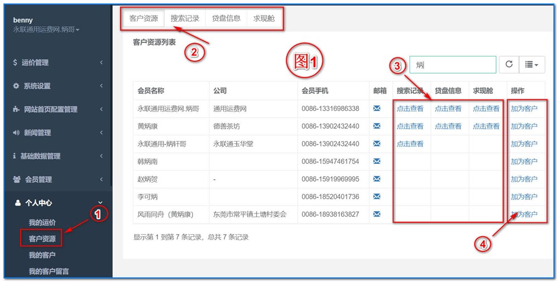
Task: Click the refresh icon button beside search
Action: tap(509, 64)
